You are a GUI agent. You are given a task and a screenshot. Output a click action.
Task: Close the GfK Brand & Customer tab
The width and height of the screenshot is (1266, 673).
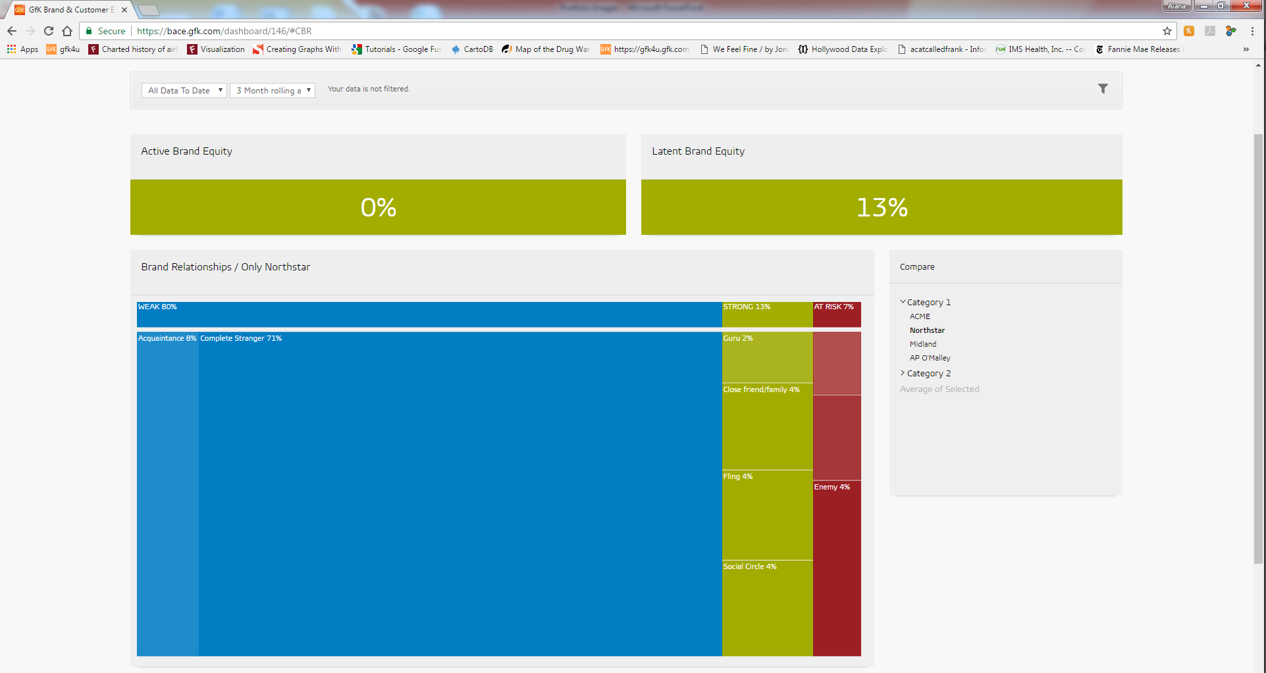[124, 10]
